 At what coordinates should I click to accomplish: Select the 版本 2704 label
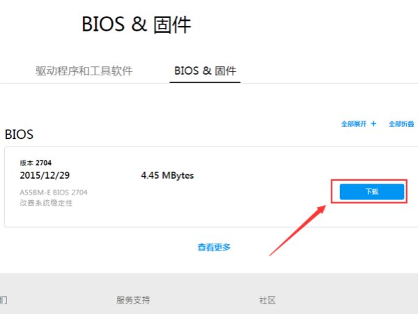(x=36, y=163)
